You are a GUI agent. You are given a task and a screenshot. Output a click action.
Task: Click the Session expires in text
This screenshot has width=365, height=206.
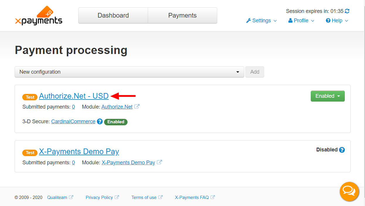315,11
